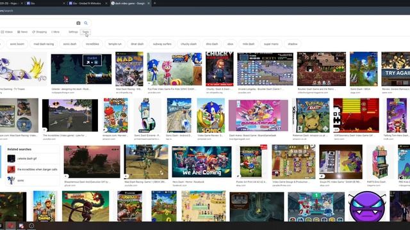Open the purple Geometry Dash demon face image
This screenshot has height=230, width=410.
click(x=367, y=206)
